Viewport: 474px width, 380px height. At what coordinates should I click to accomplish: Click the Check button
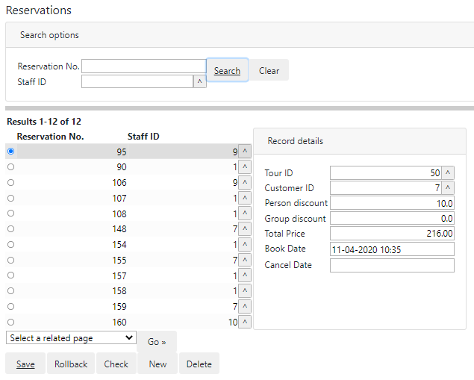116,364
